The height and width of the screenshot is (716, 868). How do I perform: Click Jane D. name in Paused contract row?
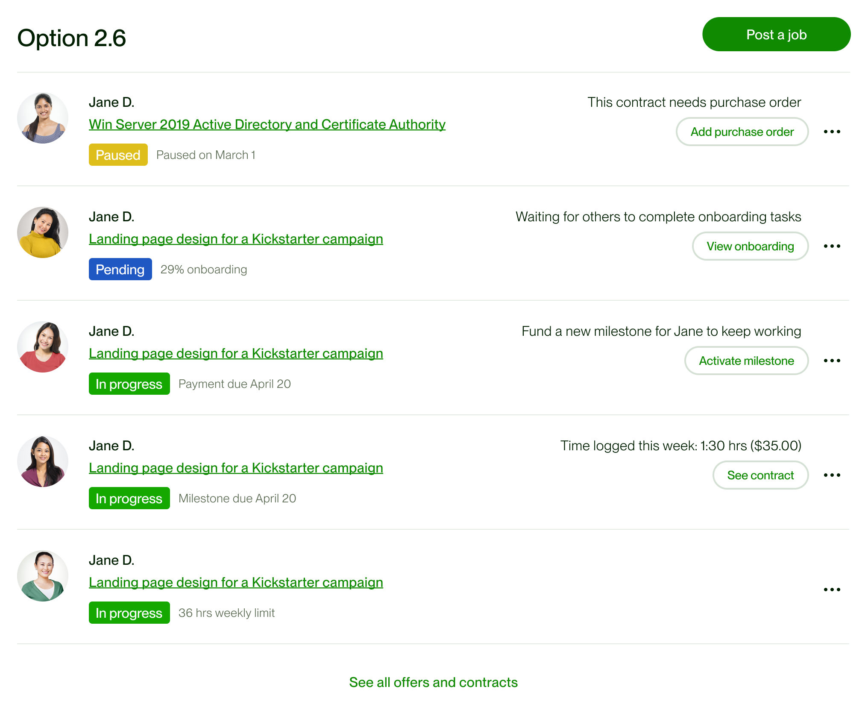click(111, 102)
